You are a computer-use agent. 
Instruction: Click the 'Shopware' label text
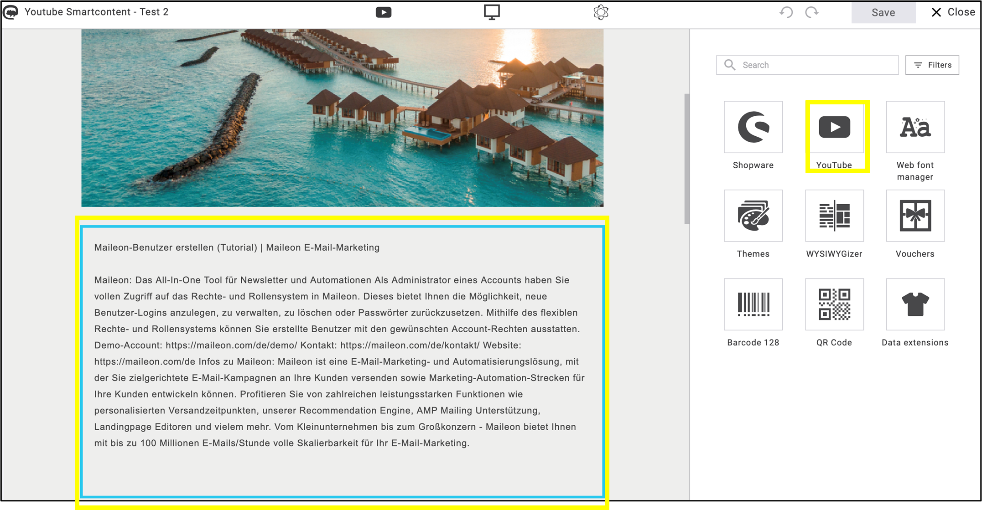753,165
